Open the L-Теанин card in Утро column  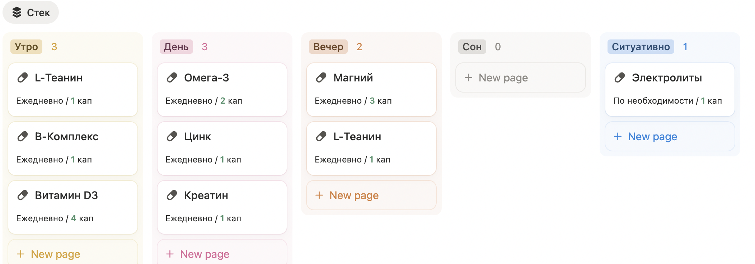tap(73, 90)
